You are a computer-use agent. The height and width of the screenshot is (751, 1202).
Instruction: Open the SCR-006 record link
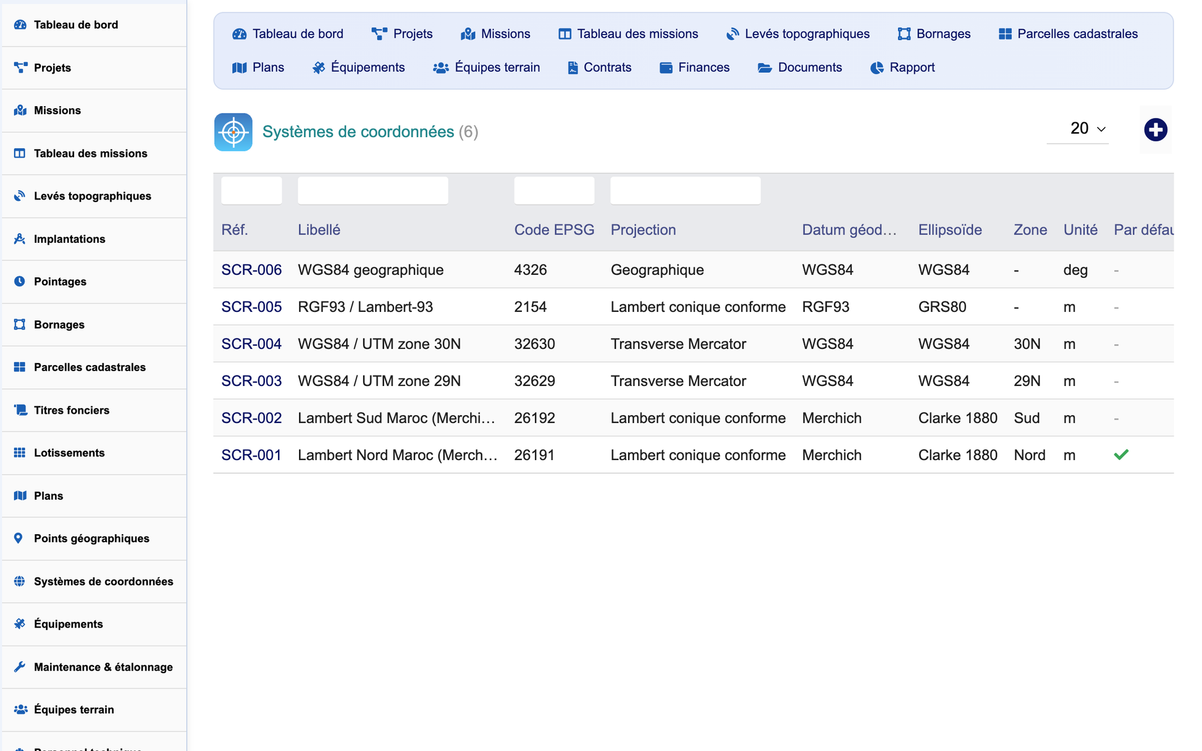coord(251,270)
